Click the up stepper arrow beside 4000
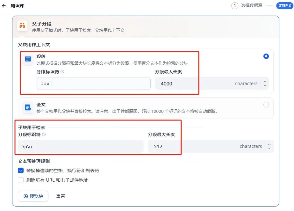Screen dimensions: 294x211 coord(265,82)
